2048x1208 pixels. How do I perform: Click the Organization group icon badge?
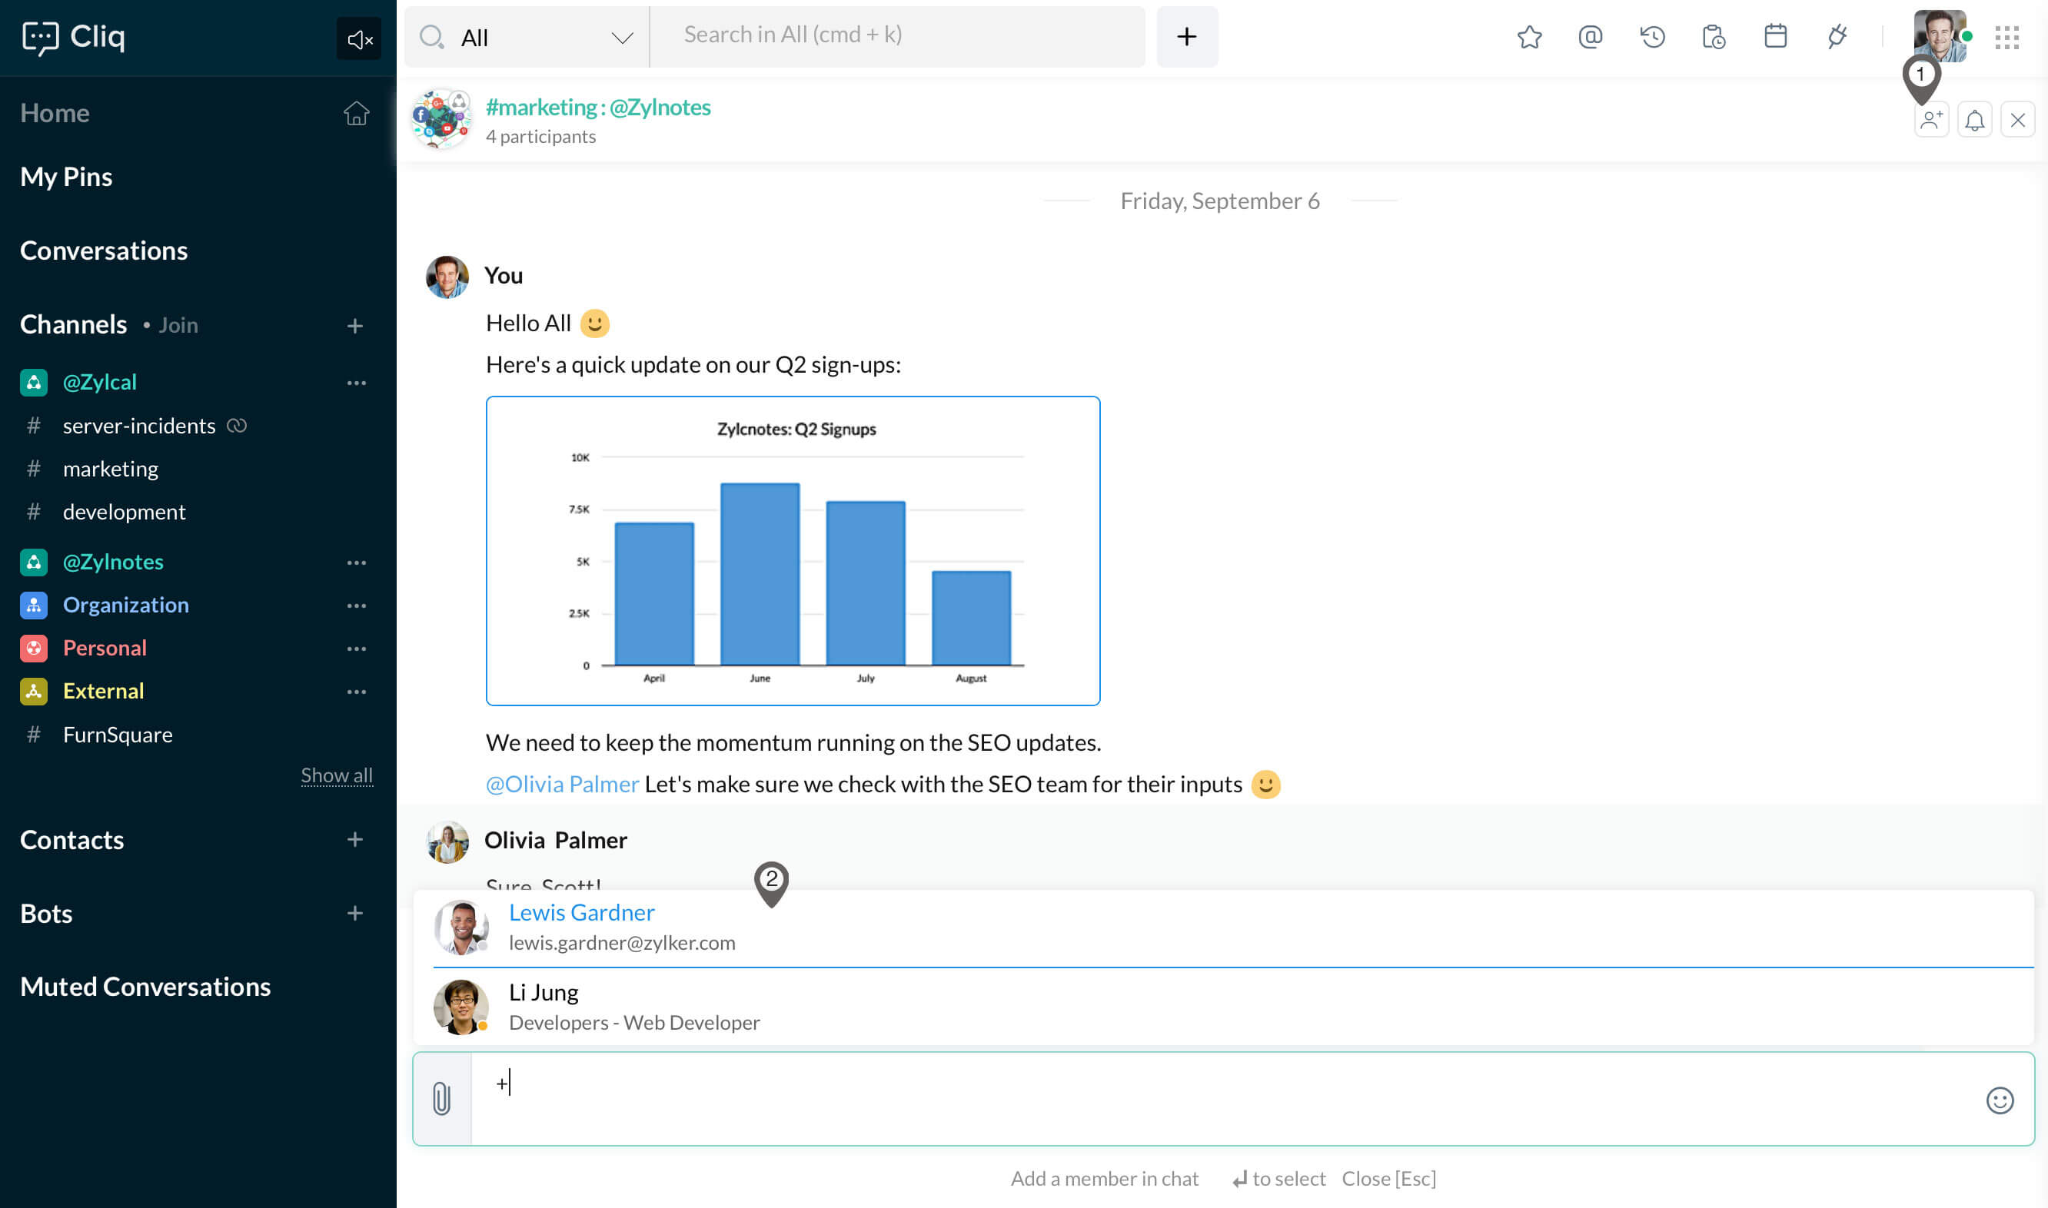33,605
